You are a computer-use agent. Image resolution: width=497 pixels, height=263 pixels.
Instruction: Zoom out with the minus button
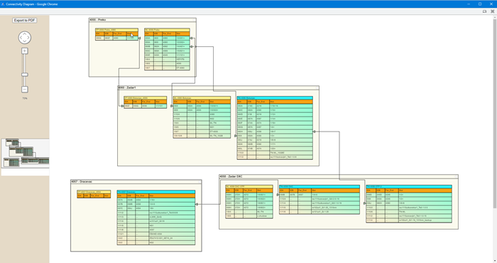point(24,90)
